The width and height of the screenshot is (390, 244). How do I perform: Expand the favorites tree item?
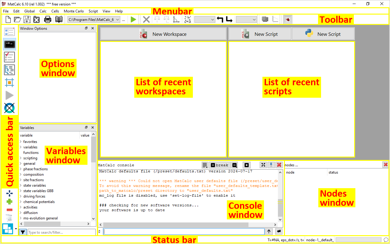point(21,142)
